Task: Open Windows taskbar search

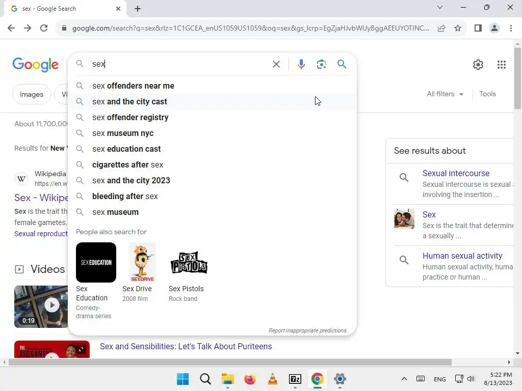Action: pyautogui.click(x=205, y=379)
